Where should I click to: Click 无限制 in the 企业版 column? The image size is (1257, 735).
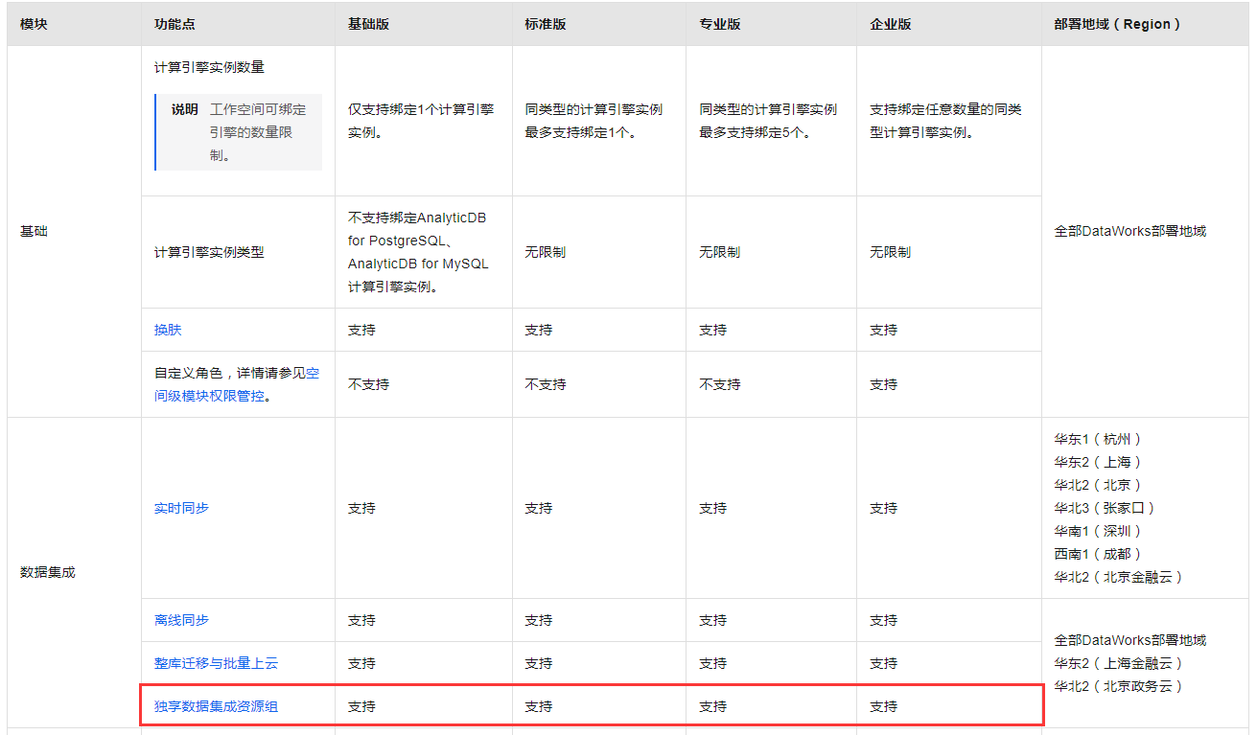tap(890, 252)
